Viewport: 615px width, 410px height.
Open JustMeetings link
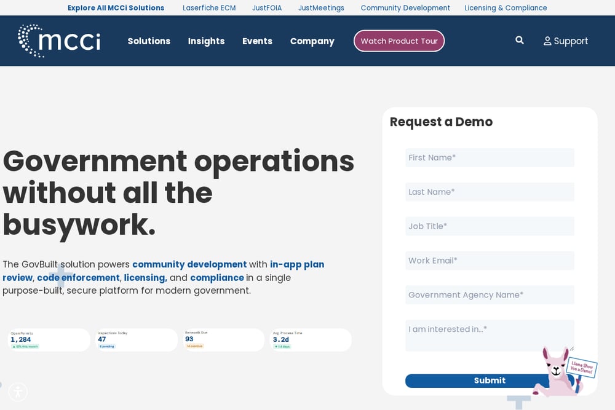point(321,8)
